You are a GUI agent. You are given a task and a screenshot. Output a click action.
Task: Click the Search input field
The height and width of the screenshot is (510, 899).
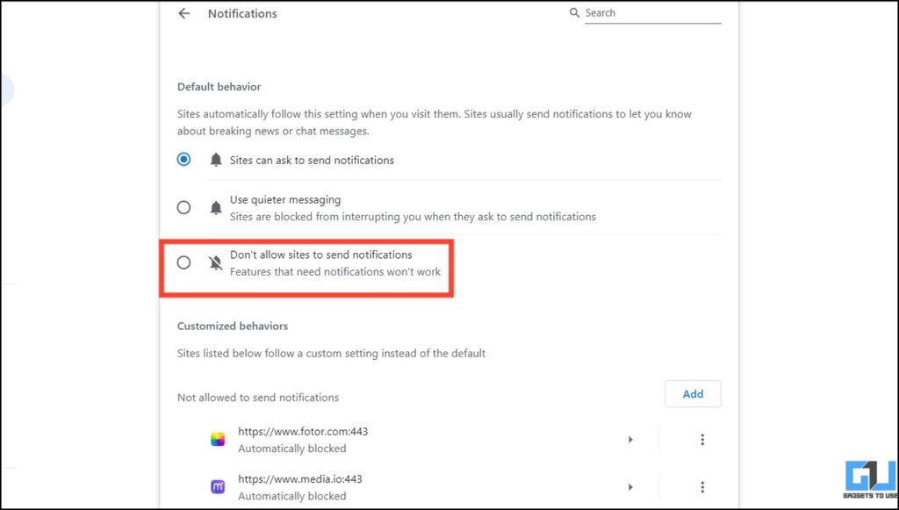pos(650,12)
